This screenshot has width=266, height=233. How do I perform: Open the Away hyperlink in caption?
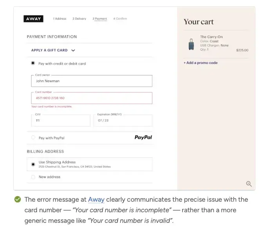[96, 200]
